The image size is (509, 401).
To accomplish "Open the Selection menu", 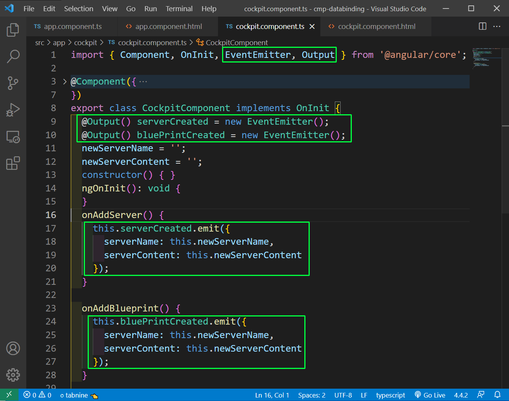I will click(79, 8).
